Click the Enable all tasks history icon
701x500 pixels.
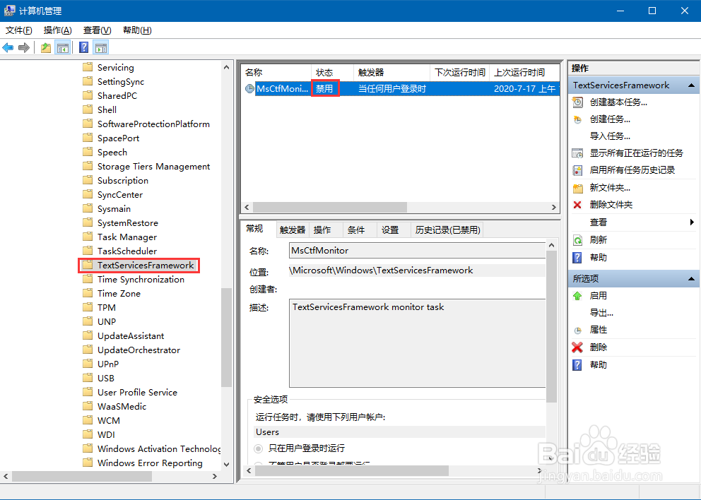[577, 170]
